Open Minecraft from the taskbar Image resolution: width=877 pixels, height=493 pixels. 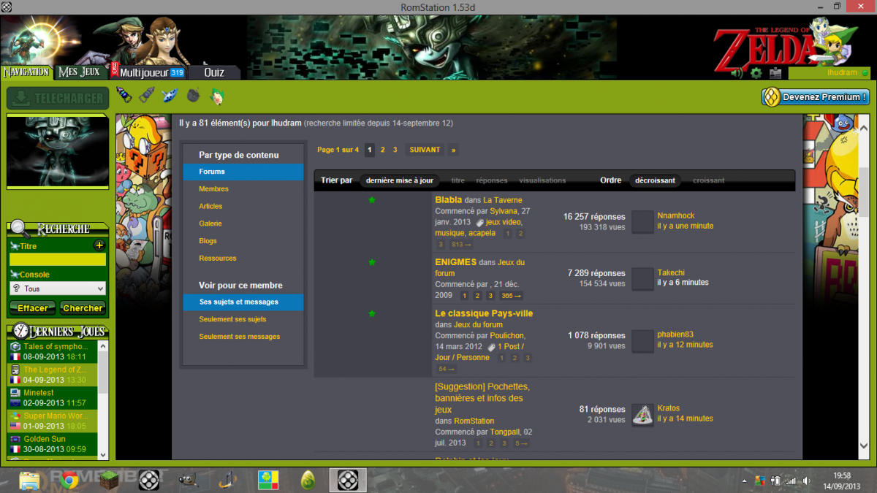[x=110, y=480]
